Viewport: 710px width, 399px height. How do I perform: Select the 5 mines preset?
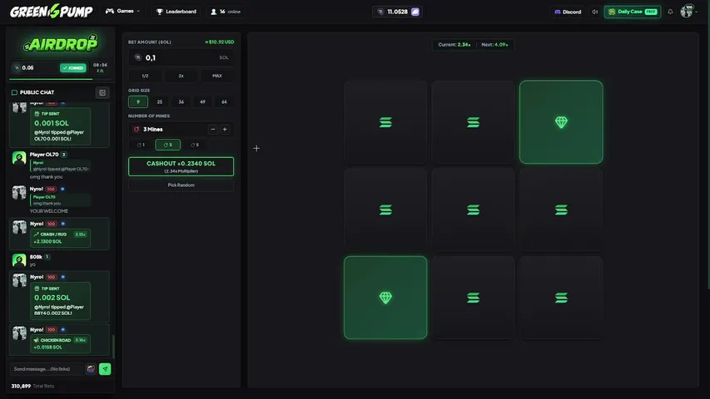coord(195,145)
